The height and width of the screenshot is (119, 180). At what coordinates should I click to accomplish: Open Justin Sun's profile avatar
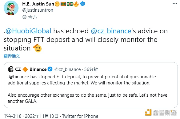pos(11,8)
